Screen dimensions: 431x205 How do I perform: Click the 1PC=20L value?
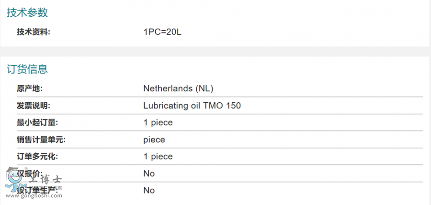coord(163,32)
